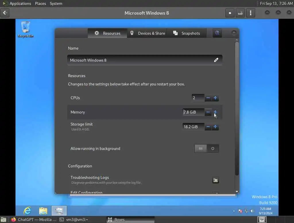Increase the CPUs count
Screen dimensions: 294x223
tap(215, 98)
